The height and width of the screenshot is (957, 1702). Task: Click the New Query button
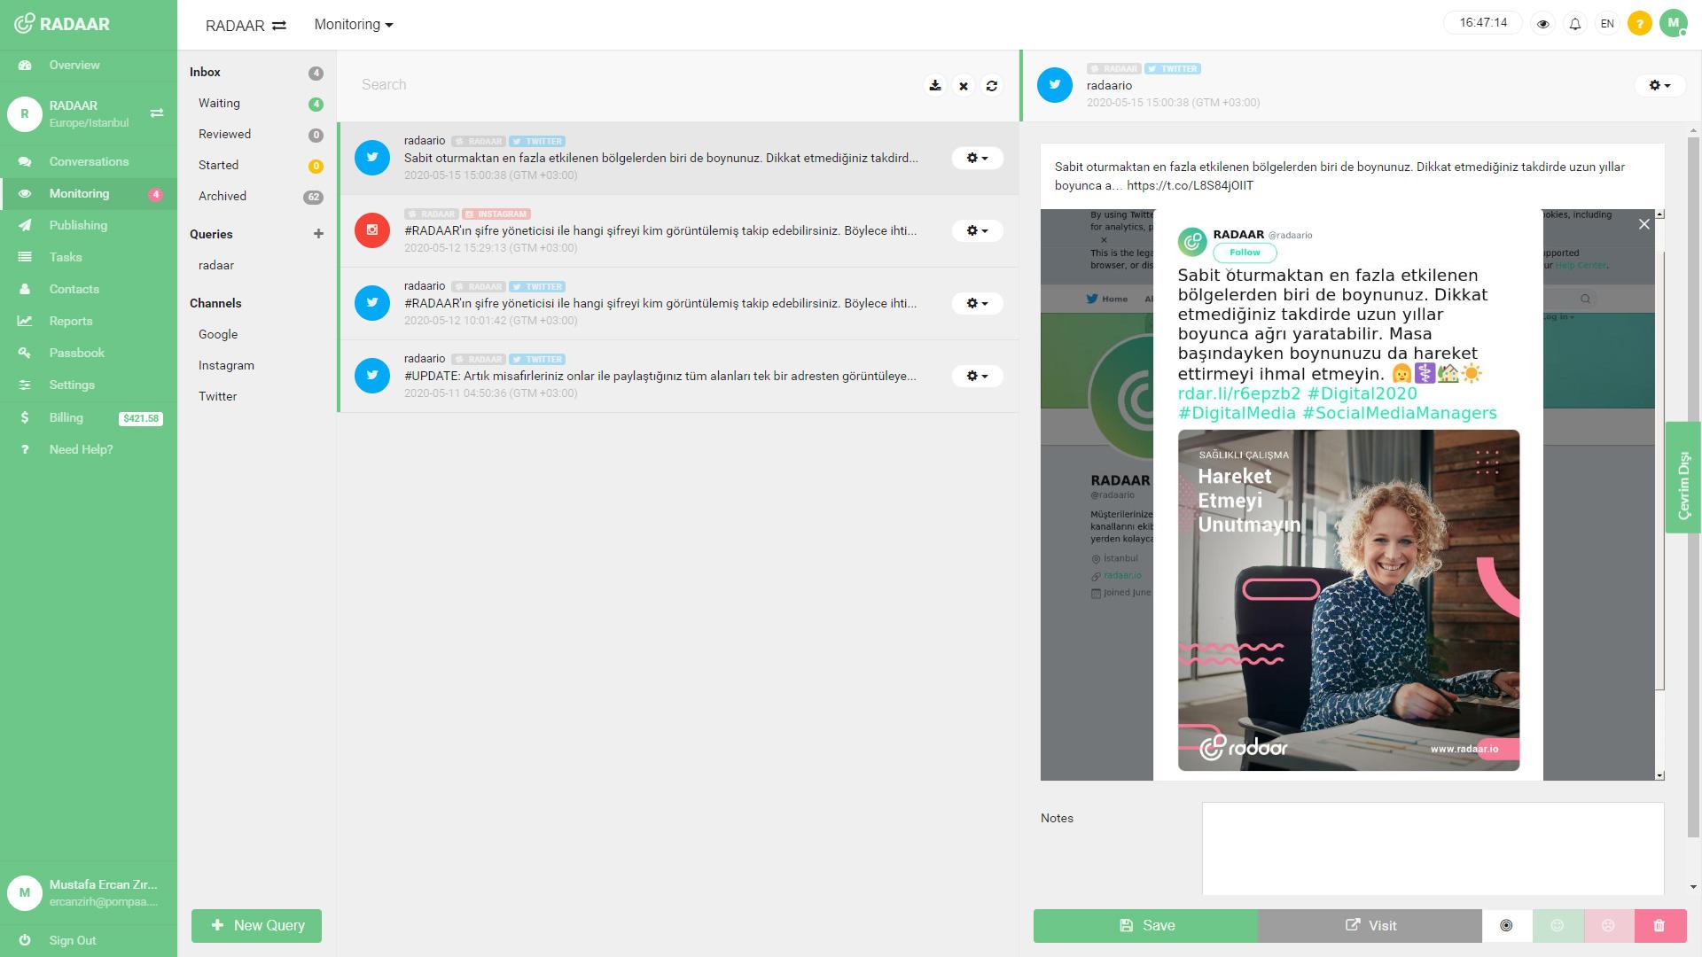(x=257, y=924)
